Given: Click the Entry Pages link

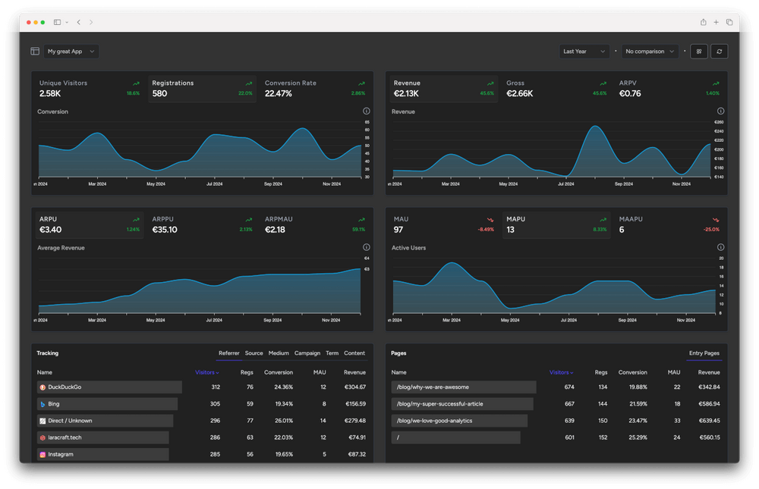Looking at the screenshot, I should tap(704, 353).
